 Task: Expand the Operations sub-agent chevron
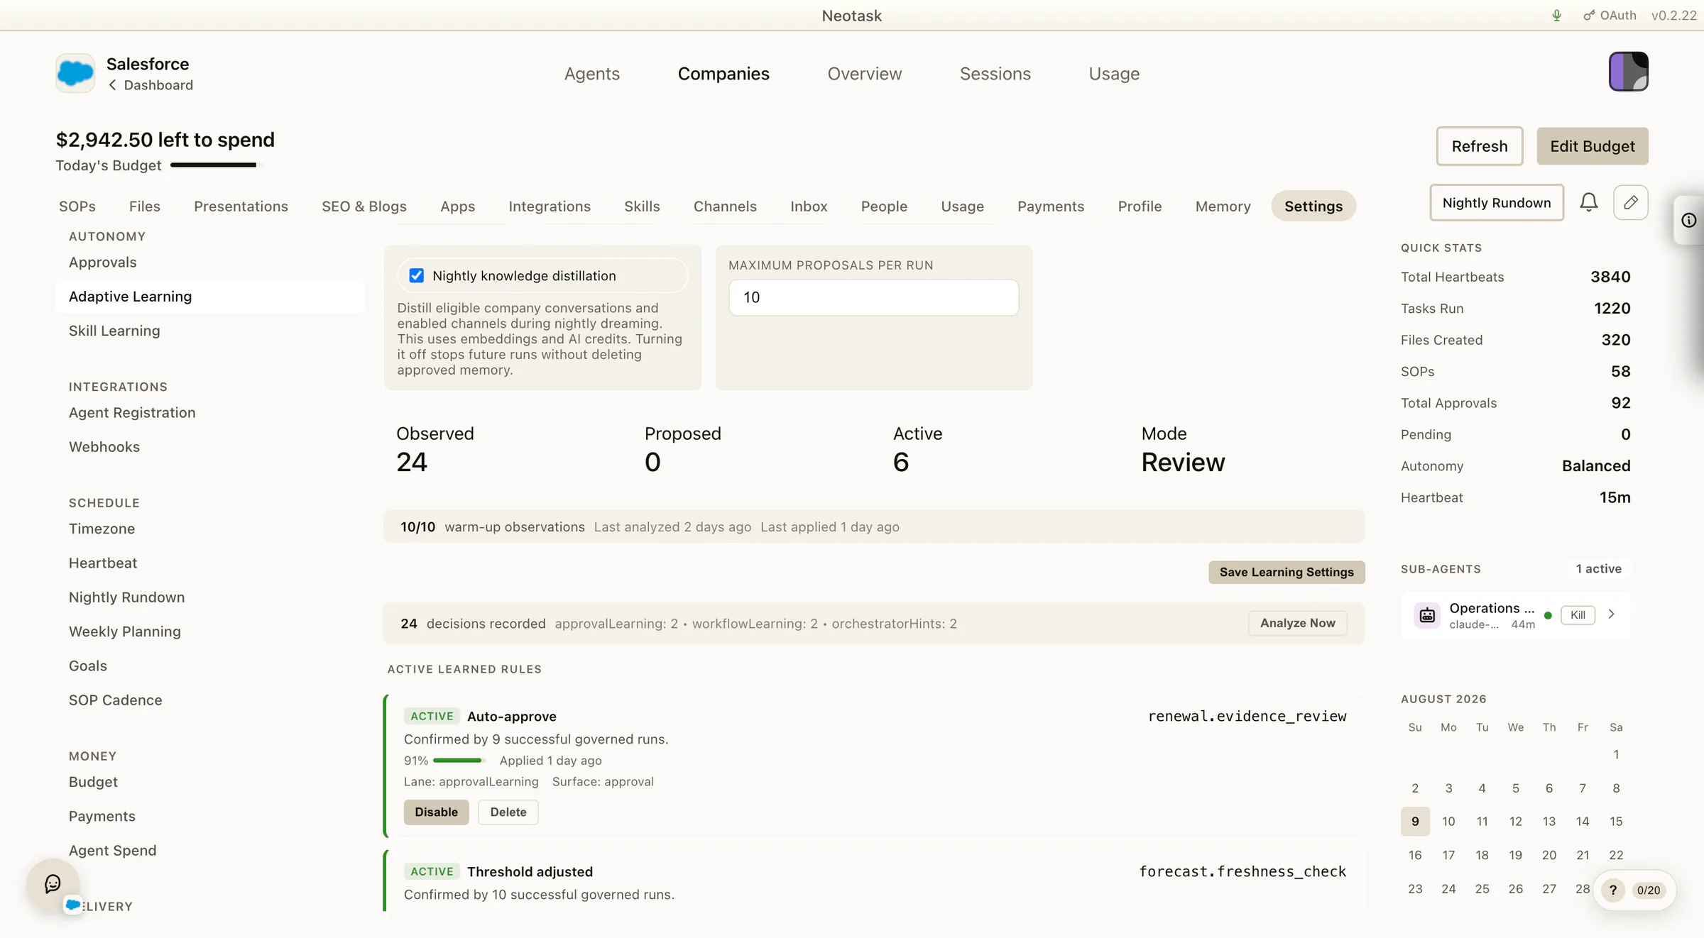(1612, 614)
